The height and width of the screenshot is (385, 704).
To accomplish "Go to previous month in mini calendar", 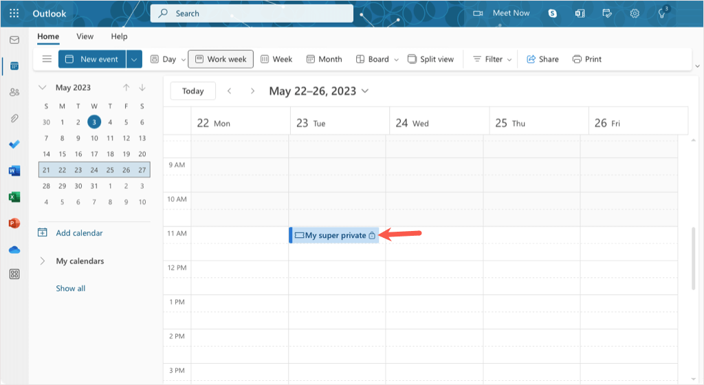I will point(126,87).
